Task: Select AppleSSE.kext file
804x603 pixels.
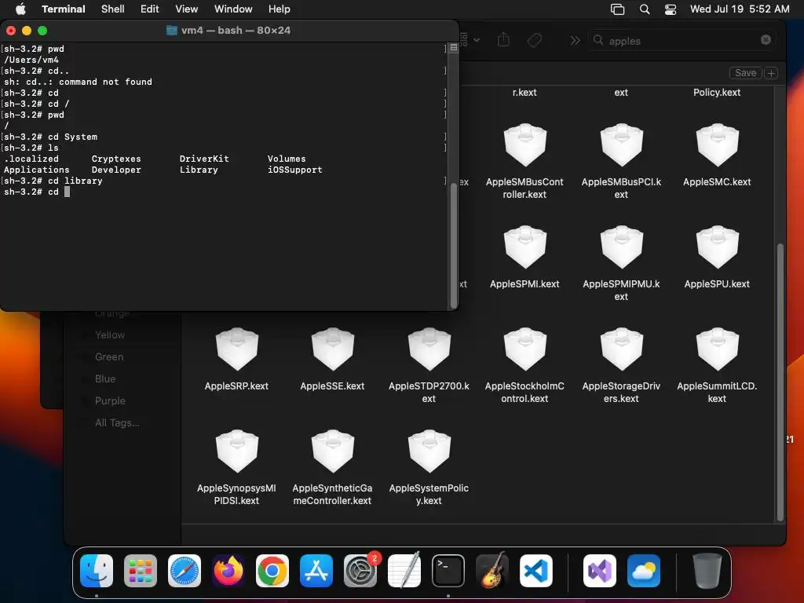Action: (332, 360)
